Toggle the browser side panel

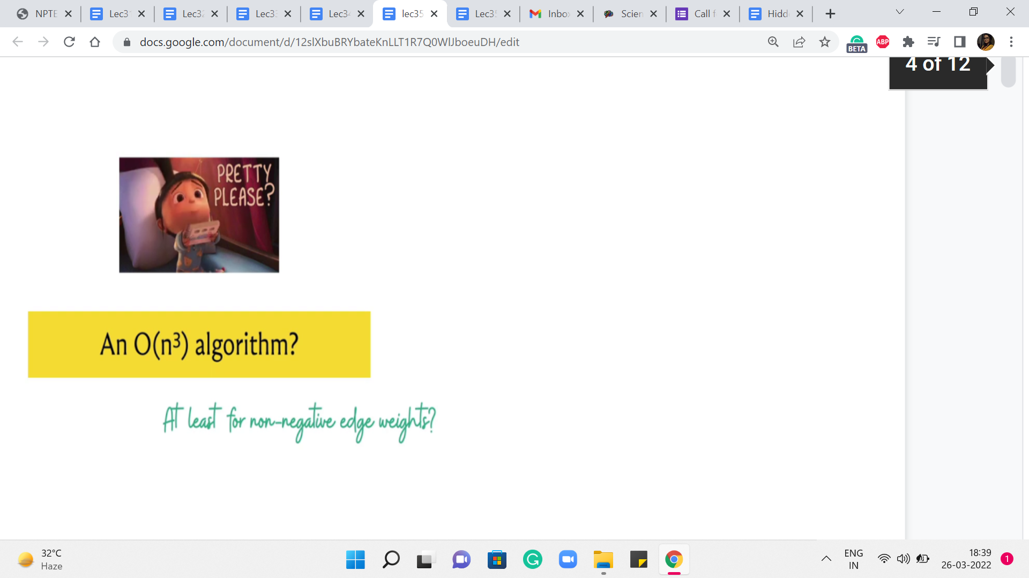click(x=960, y=42)
